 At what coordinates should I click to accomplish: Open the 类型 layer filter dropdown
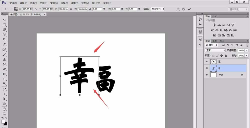coord(211,45)
